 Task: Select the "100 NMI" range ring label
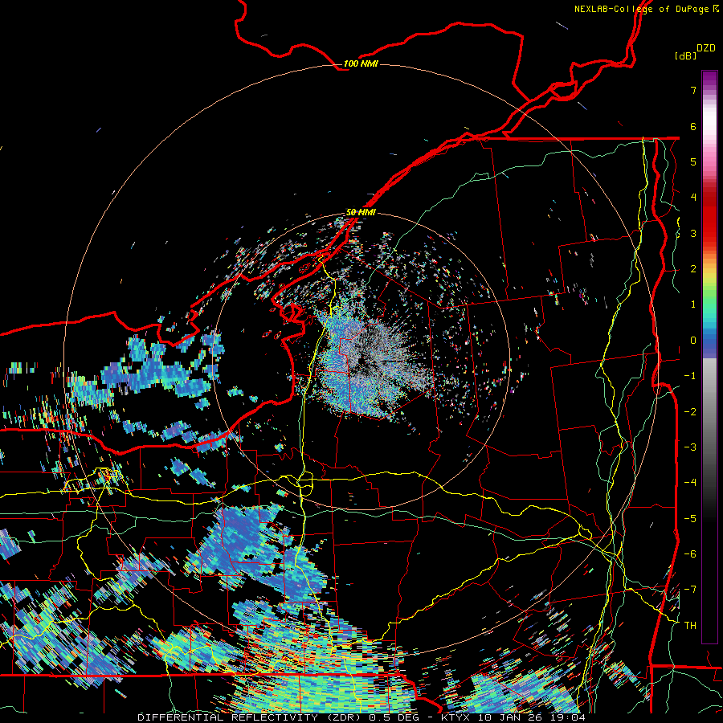tap(361, 63)
